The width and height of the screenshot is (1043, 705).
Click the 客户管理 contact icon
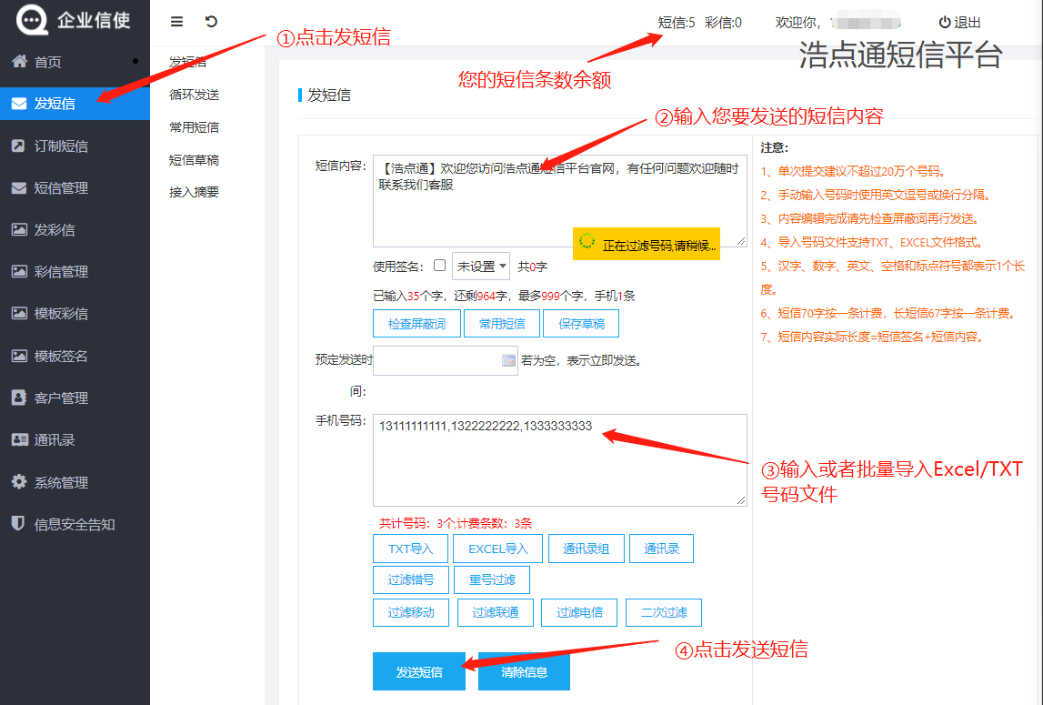[19, 398]
